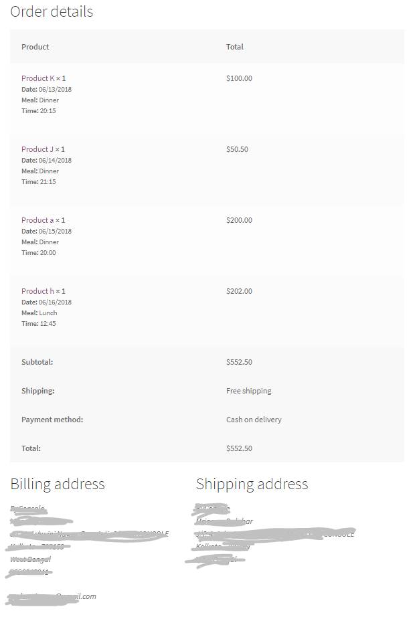
Task: Click the Payment method label
Action: (x=52, y=420)
